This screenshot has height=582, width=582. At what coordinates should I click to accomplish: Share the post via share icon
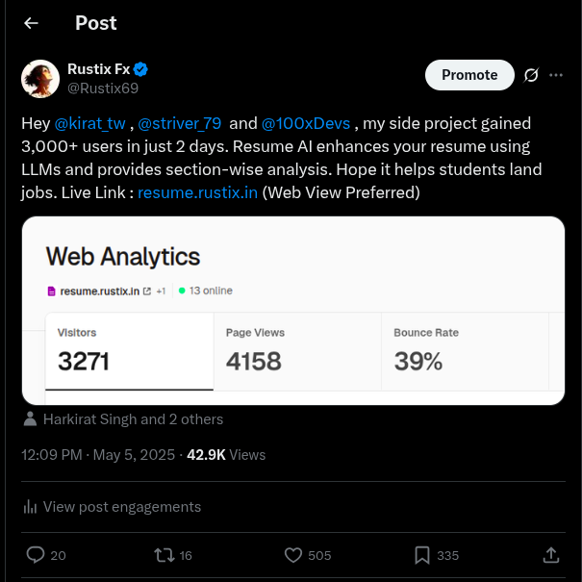[551, 555]
